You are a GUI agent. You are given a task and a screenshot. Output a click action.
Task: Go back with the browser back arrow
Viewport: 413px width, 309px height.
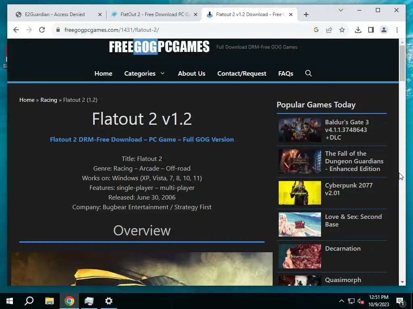coord(16,30)
